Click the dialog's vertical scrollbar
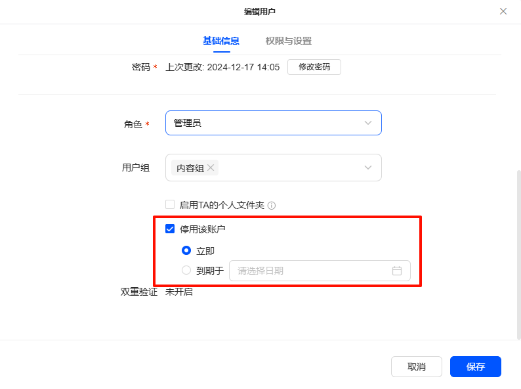 pos(518,254)
